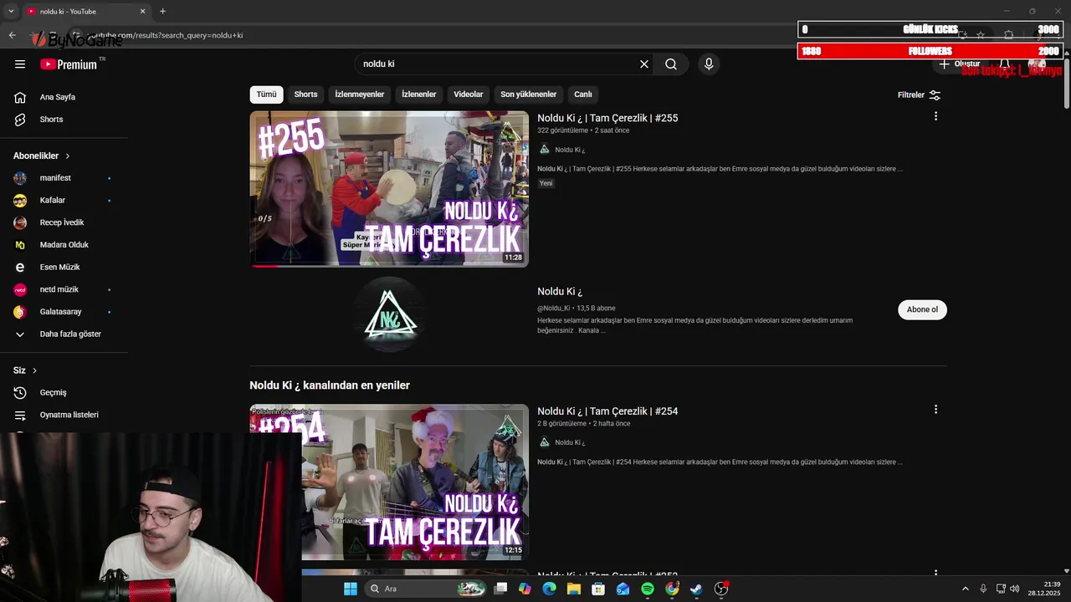Open video title Tam Çerezlik #254
Screen dimensions: 1071x602
tap(607, 411)
